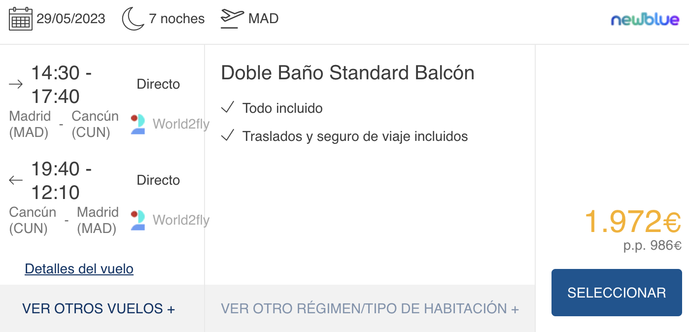Click the return flight left arrow icon

[16, 180]
